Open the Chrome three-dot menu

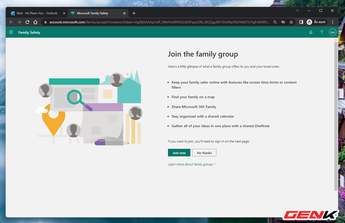click(333, 22)
